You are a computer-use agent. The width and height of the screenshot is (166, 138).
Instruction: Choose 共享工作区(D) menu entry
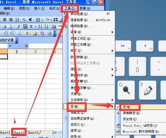89,39
